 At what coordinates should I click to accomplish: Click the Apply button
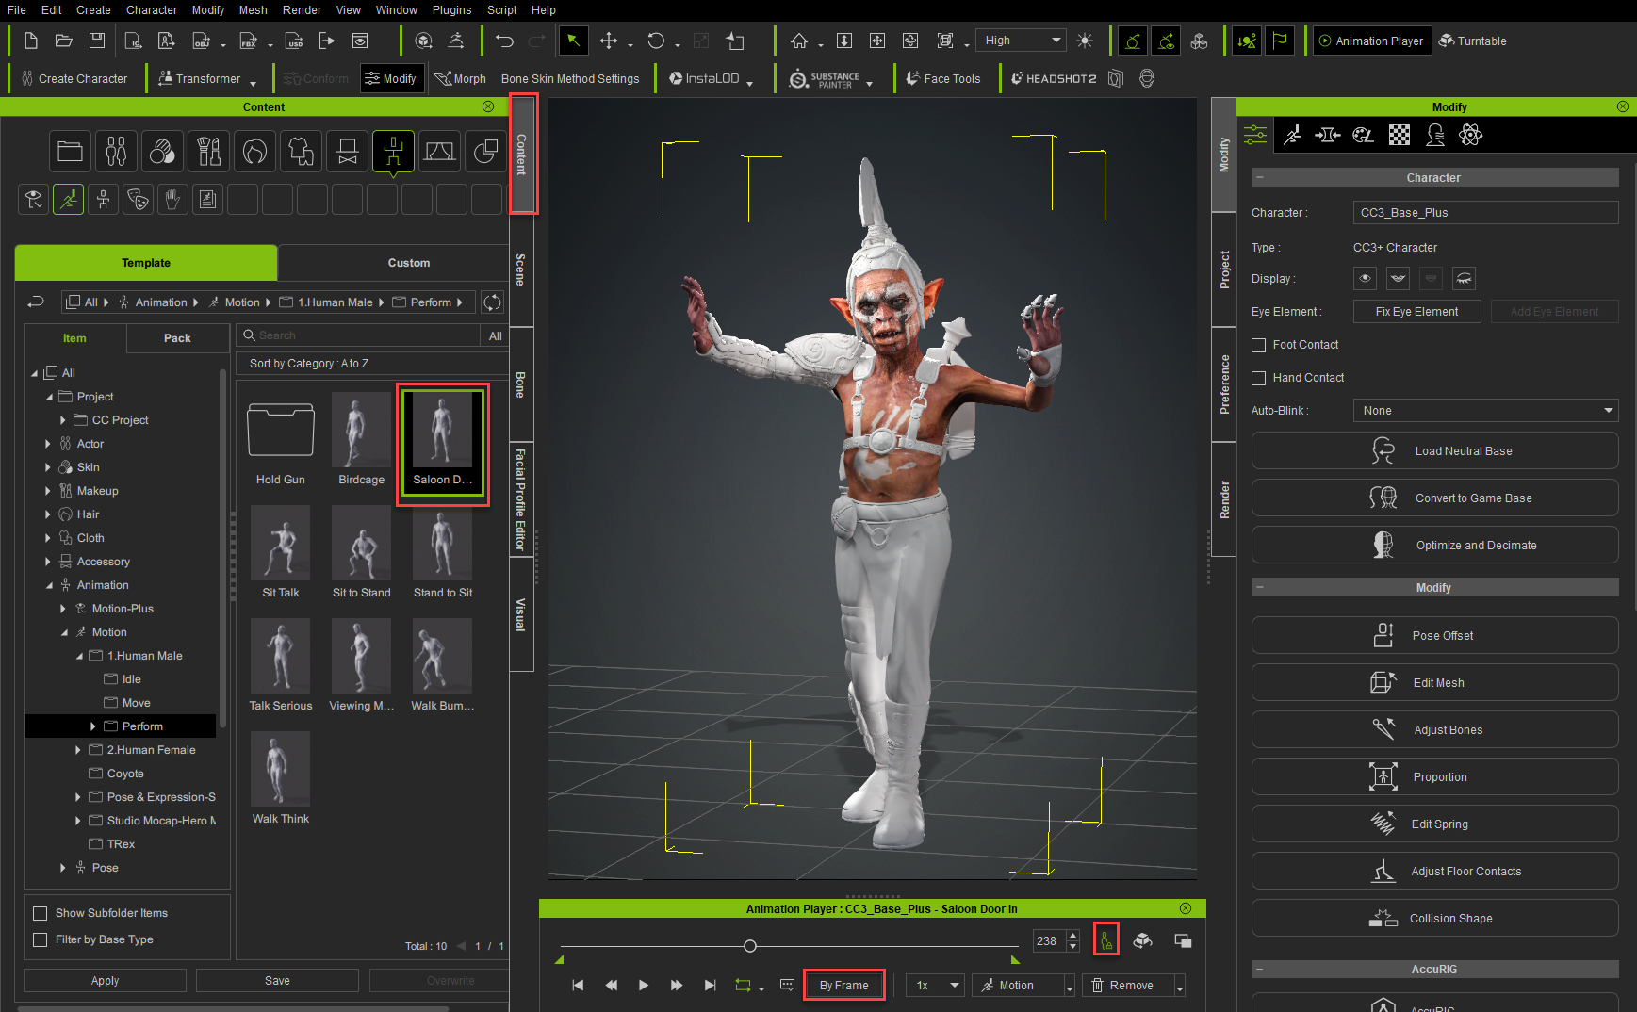pos(105,981)
